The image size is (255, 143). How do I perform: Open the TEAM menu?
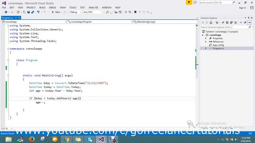63,8
